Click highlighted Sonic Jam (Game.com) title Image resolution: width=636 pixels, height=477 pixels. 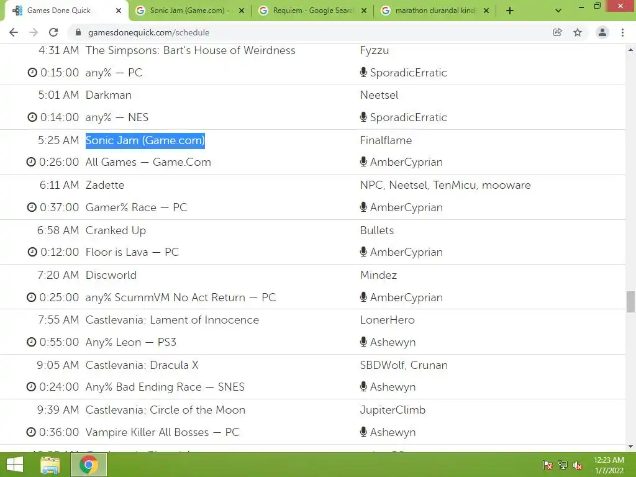[x=145, y=140]
